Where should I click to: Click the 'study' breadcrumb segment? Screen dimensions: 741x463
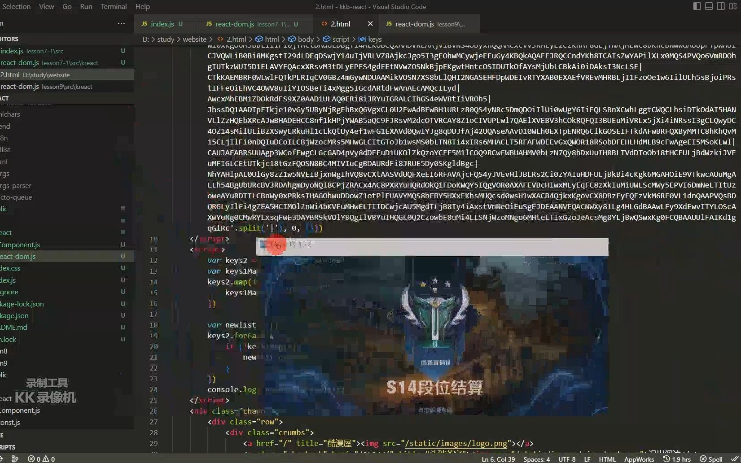(x=166, y=39)
